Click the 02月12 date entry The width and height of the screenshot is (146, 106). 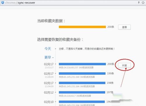pyautogui.click(x=49, y=92)
